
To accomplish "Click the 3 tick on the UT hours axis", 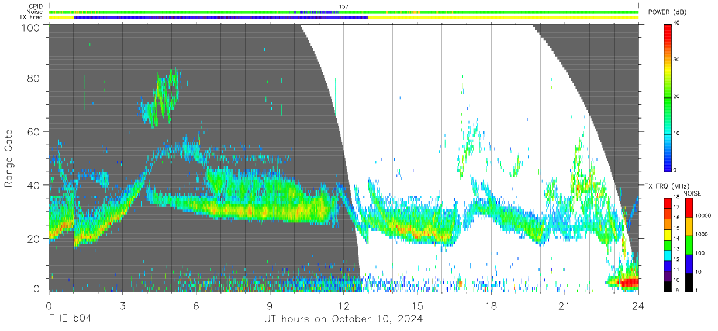I will (x=122, y=306).
